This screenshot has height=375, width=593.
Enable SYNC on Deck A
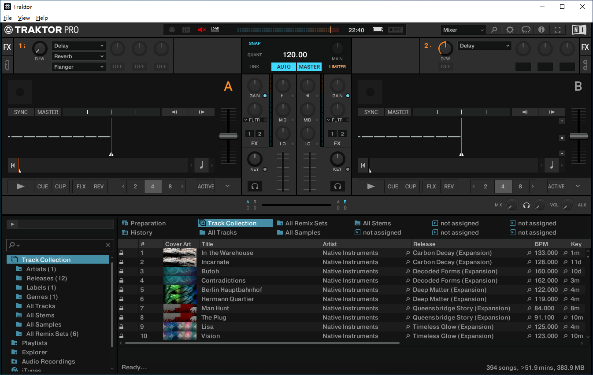pyautogui.click(x=21, y=112)
